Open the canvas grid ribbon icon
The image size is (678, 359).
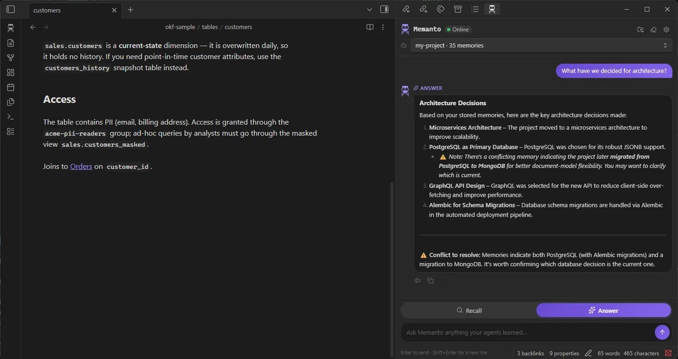11,72
